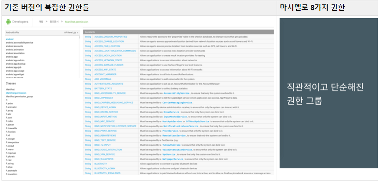Click the ADD_VOICEMAIL constant link
The height and width of the screenshot is (182, 379).
[103, 79]
